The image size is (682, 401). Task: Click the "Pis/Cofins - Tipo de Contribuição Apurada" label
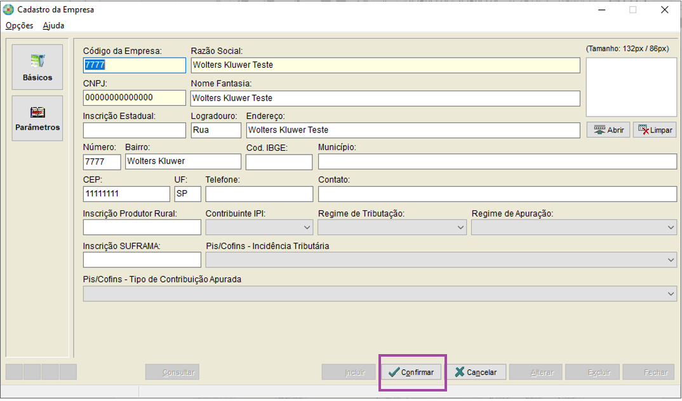pos(162,279)
